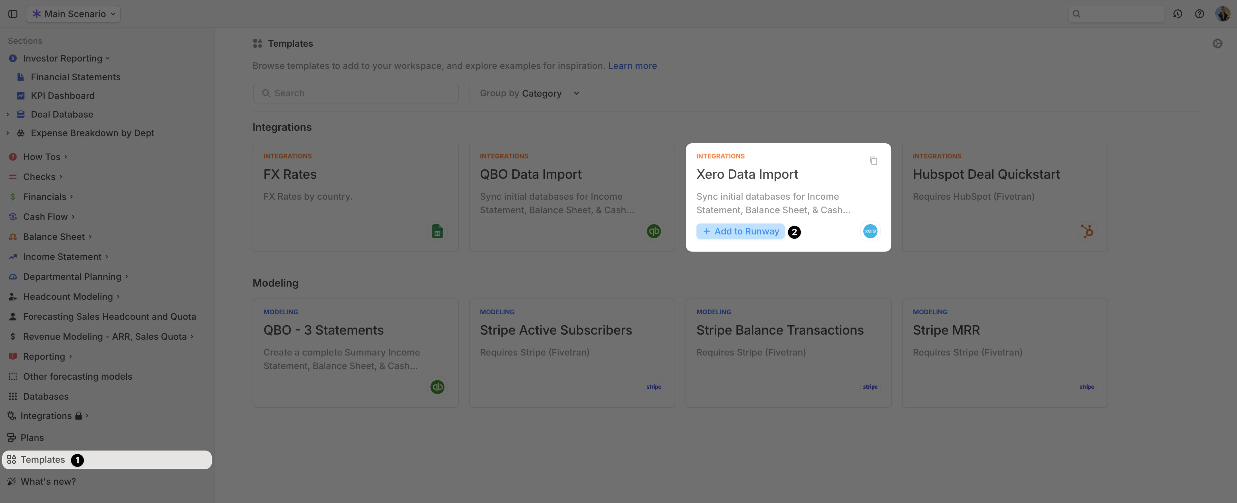Select Templates in the sidebar
This screenshot has width=1237, height=503.
[x=42, y=459]
